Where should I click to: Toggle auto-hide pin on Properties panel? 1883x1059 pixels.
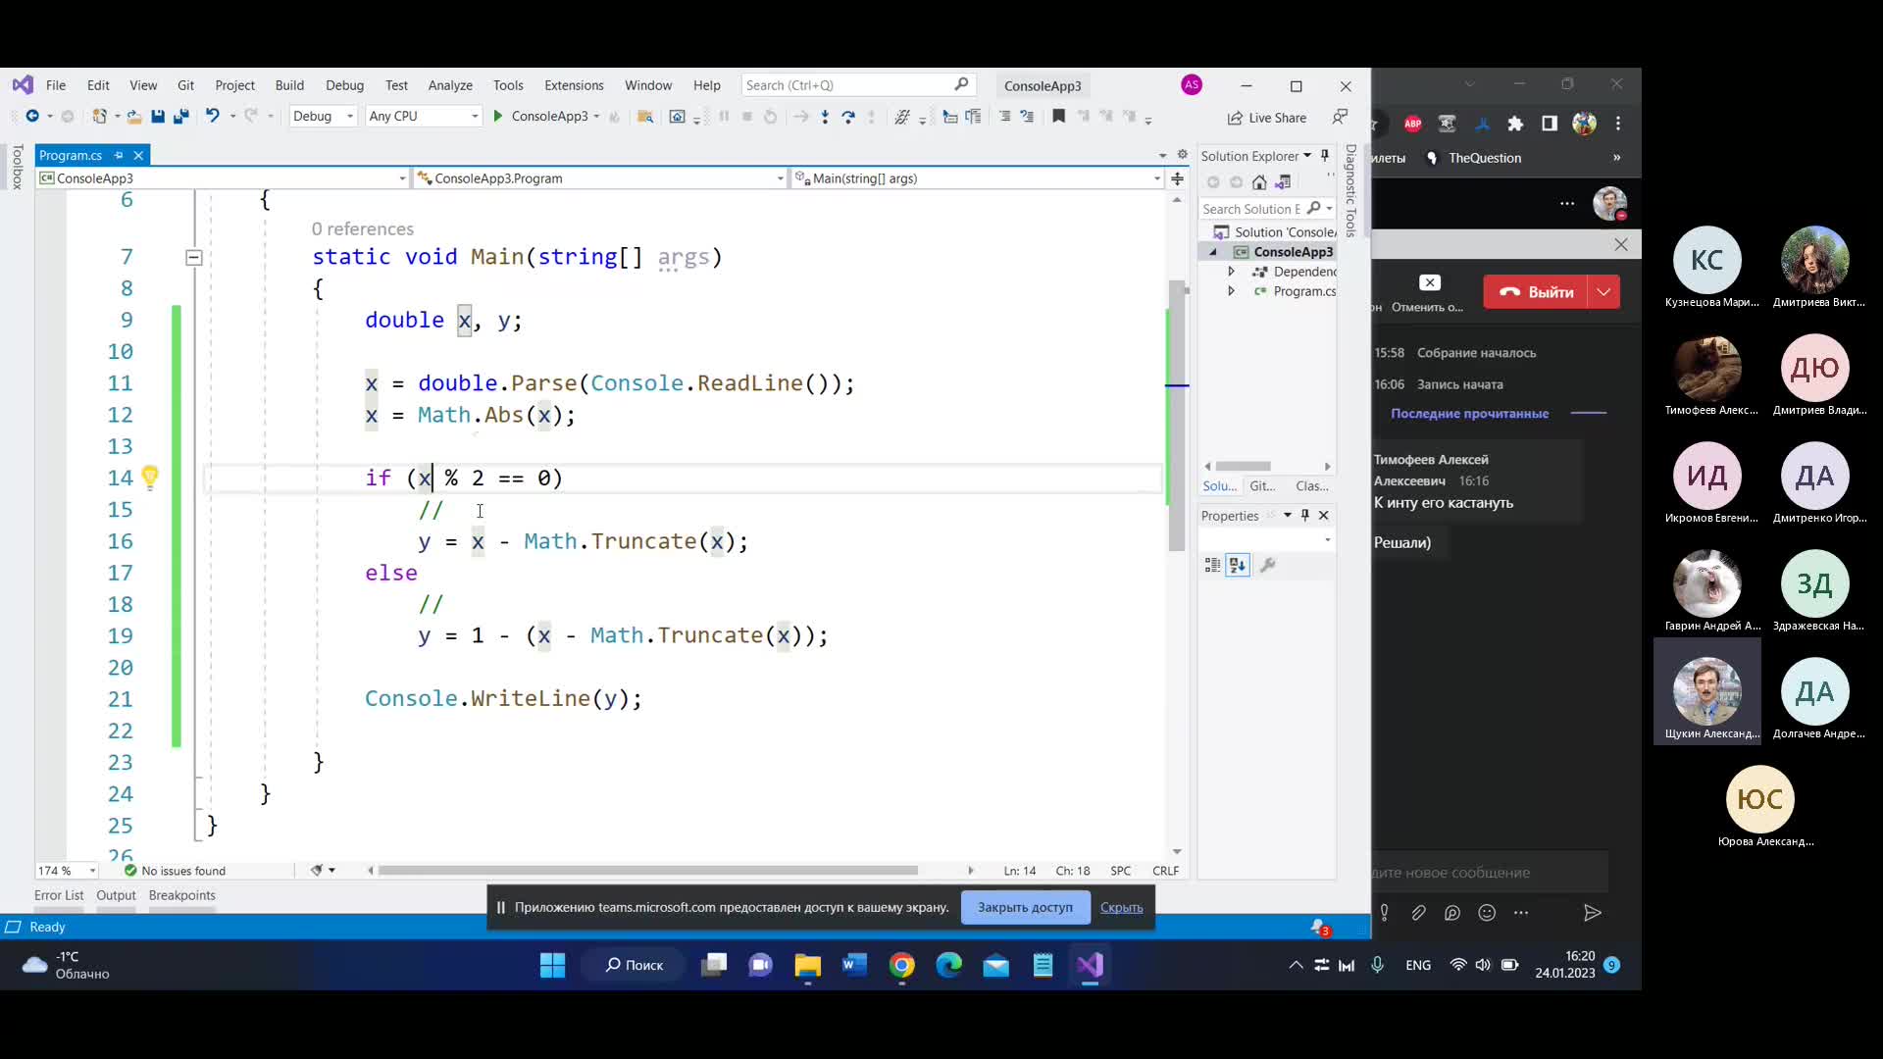(1304, 515)
